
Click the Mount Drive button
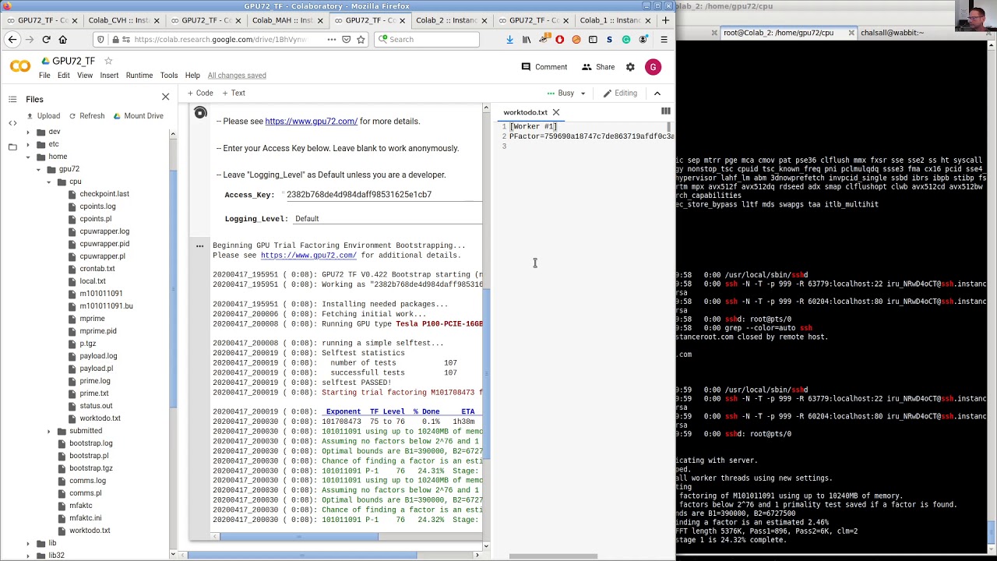(139, 116)
